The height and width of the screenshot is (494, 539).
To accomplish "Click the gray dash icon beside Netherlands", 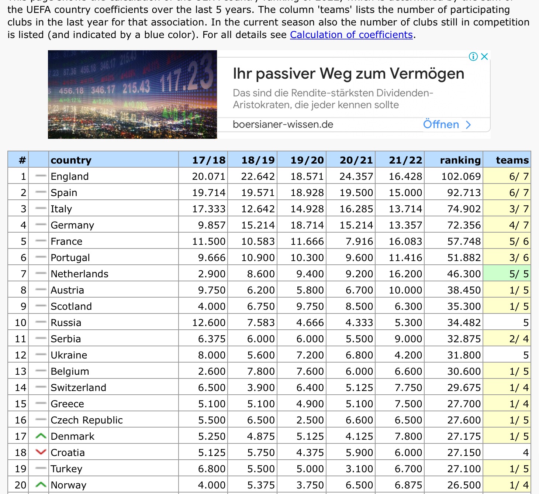I will tap(41, 274).
